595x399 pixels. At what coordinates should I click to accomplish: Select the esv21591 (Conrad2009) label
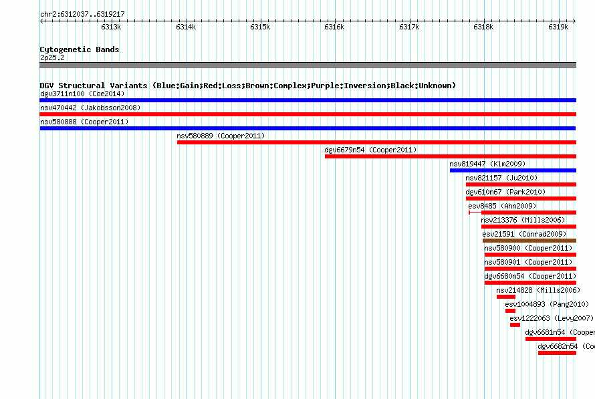(x=524, y=234)
